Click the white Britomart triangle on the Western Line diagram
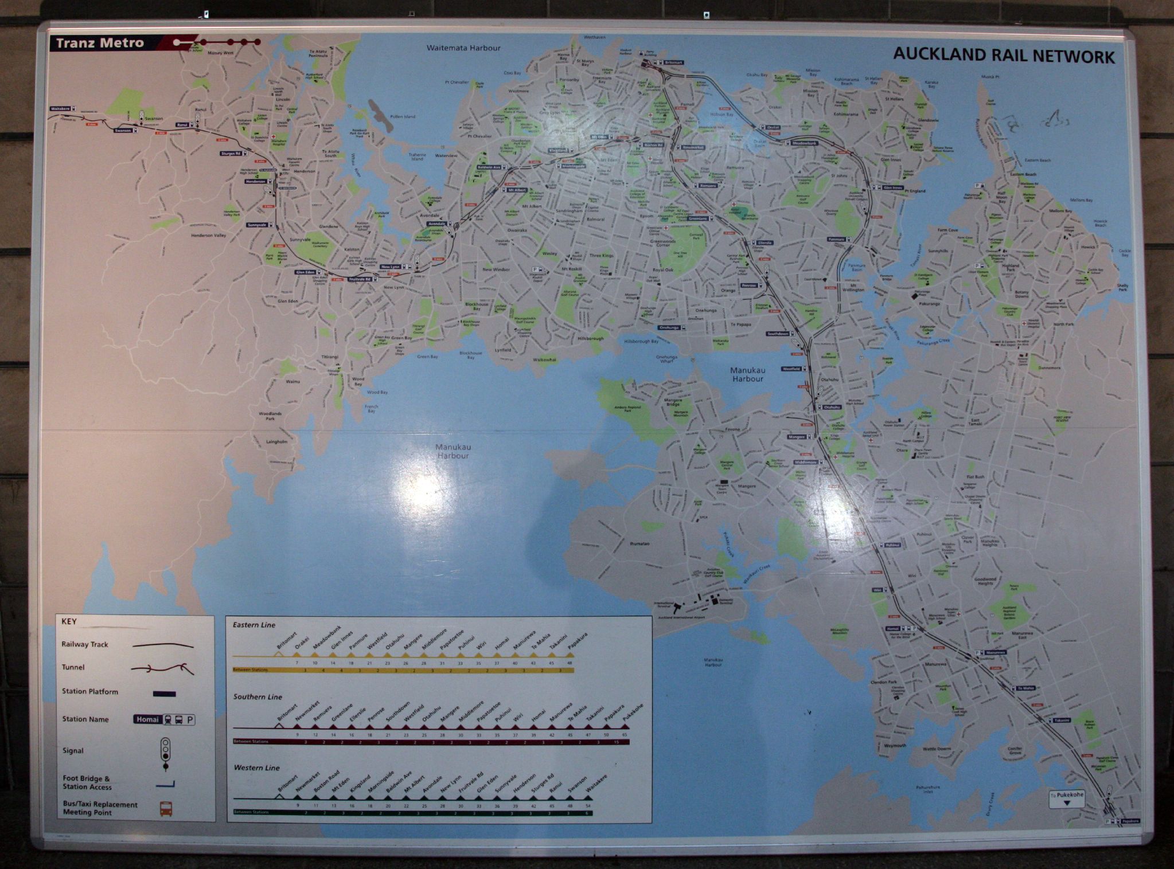This screenshot has width=1174, height=869. point(279,796)
